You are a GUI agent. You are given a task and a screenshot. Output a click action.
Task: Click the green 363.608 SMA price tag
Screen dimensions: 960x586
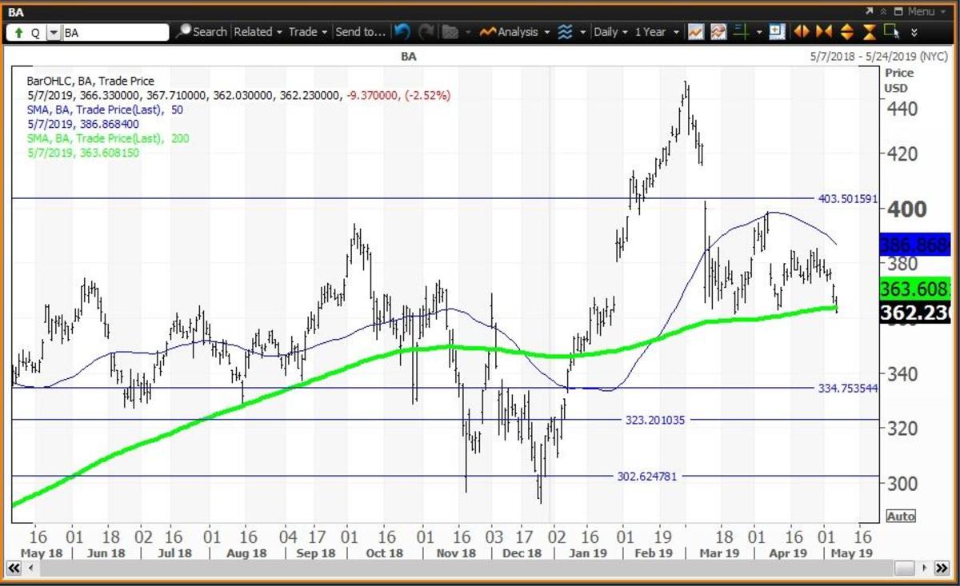click(915, 289)
